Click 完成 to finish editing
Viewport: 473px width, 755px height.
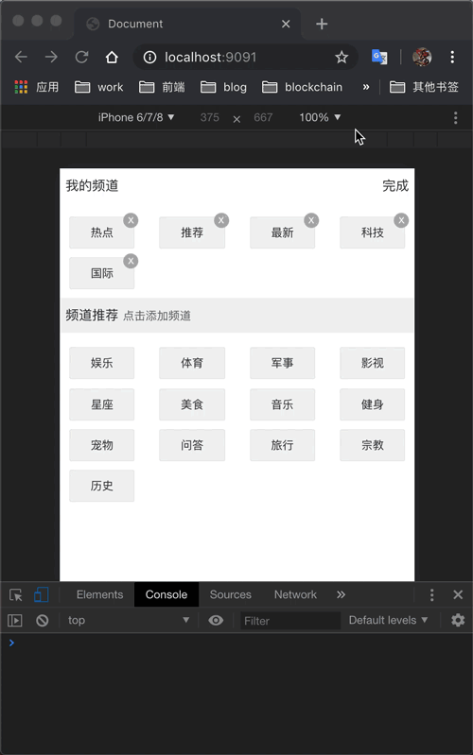[x=395, y=186]
